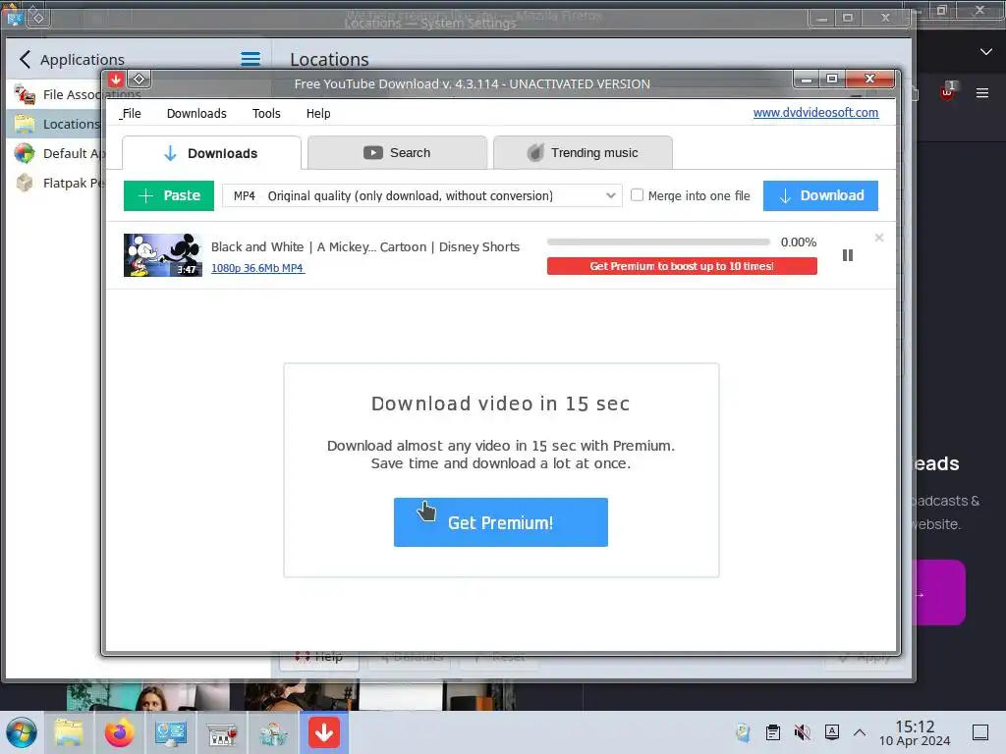
Task: Unmute the volume tray icon
Action: 802,732
